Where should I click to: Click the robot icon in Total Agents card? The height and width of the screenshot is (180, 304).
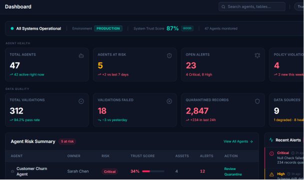pyautogui.click(x=81, y=56)
